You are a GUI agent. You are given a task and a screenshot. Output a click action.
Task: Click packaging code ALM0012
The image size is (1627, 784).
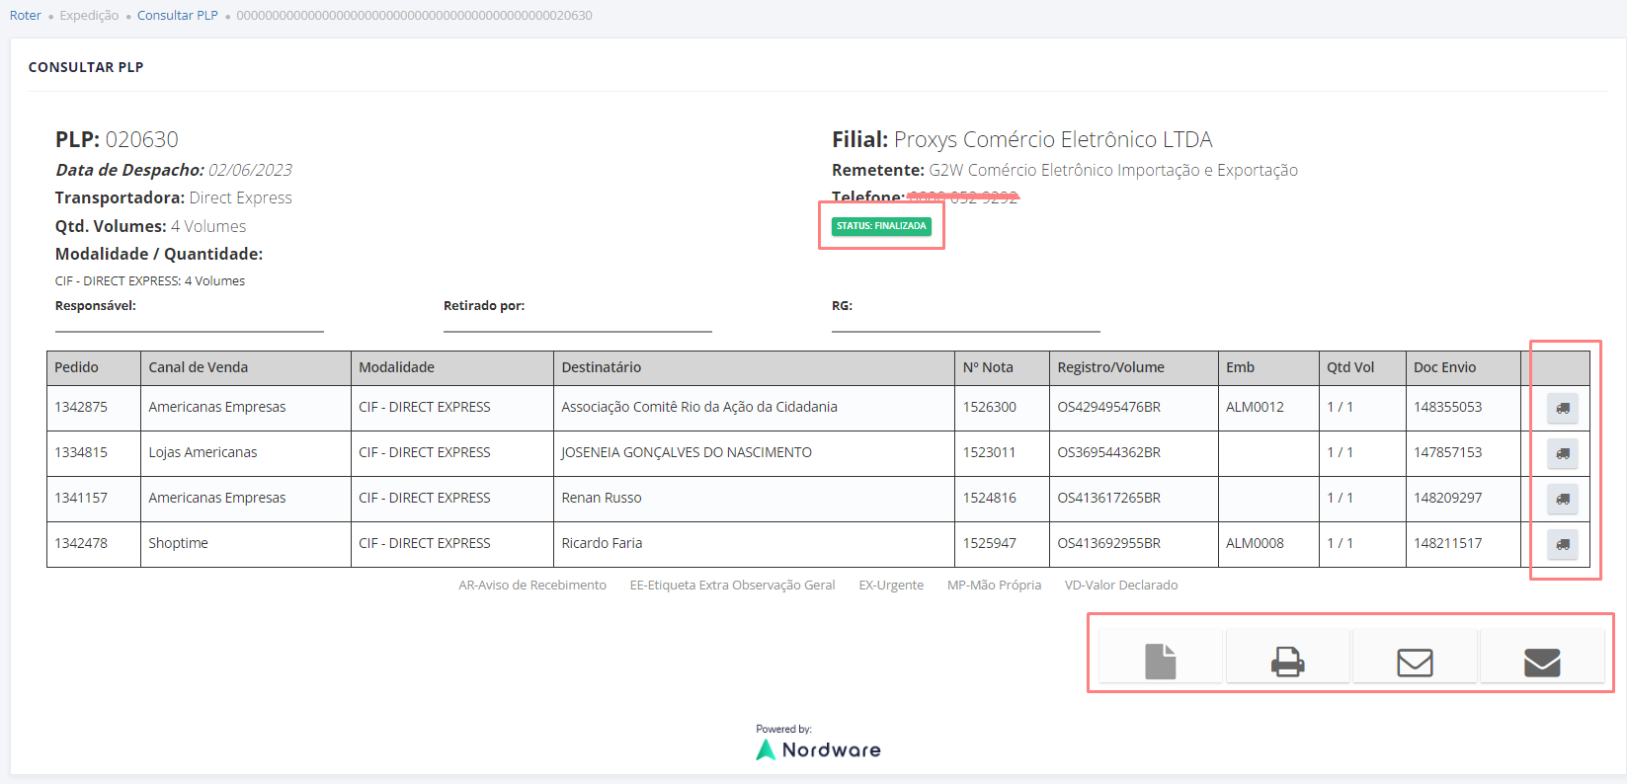[1255, 407]
